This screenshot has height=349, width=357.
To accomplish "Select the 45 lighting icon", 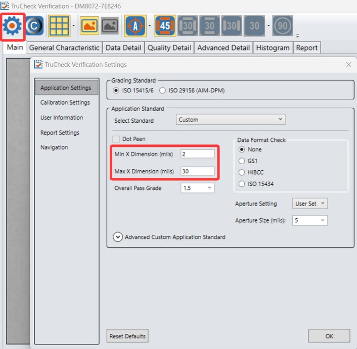I will (x=165, y=26).
